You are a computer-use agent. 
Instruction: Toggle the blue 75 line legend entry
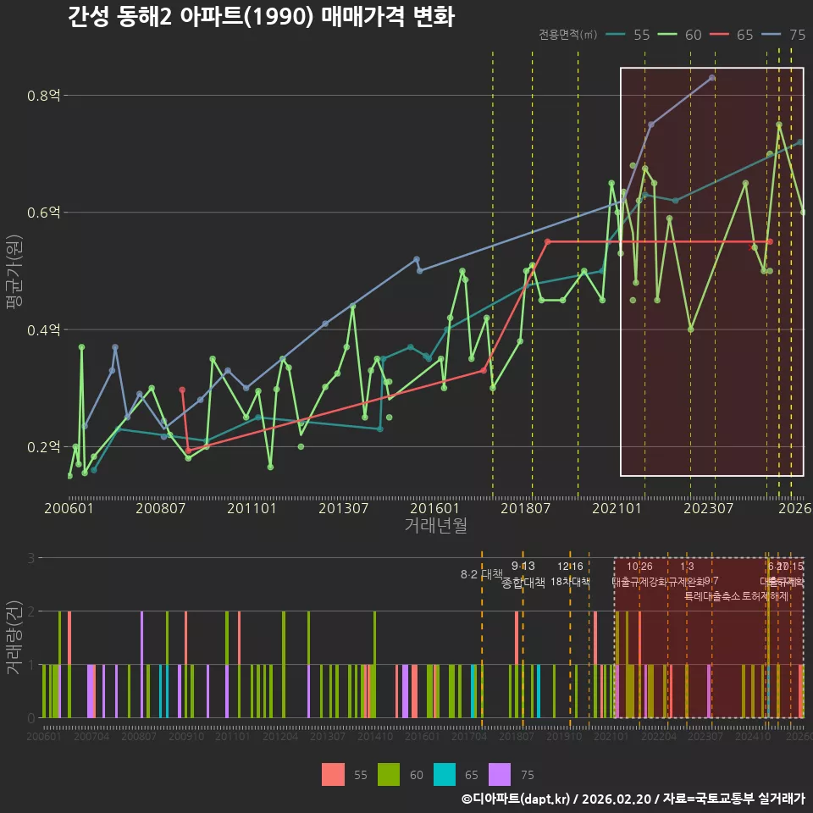coord(783,35)
